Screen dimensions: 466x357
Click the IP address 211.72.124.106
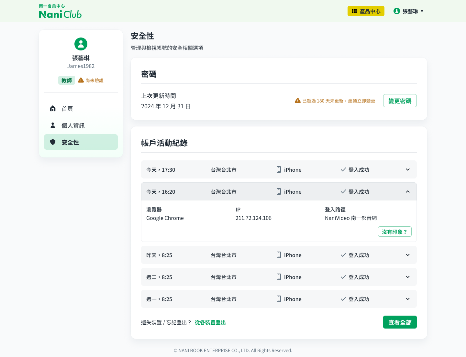(x=253, y=218)
